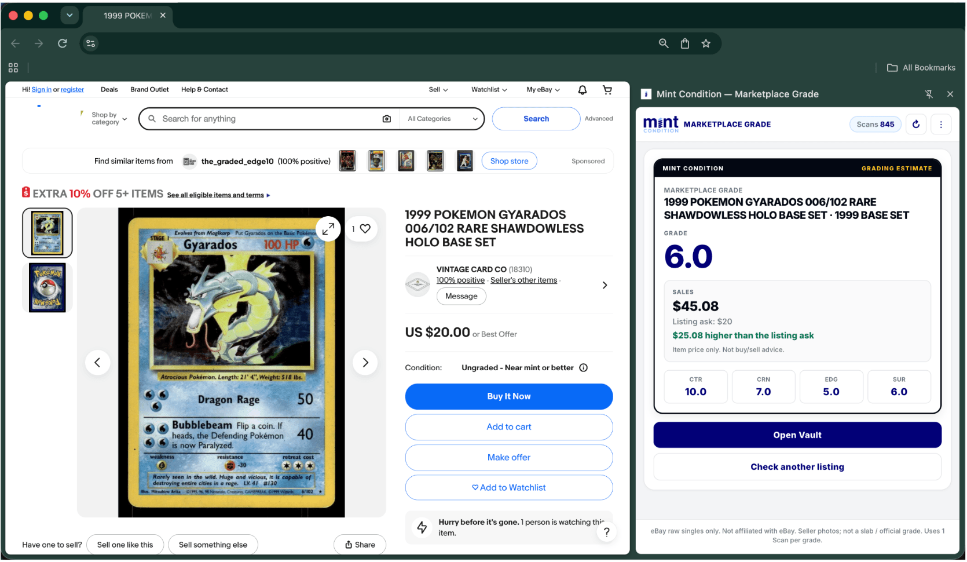Select the Pokemon card back thumbnail

47,287
